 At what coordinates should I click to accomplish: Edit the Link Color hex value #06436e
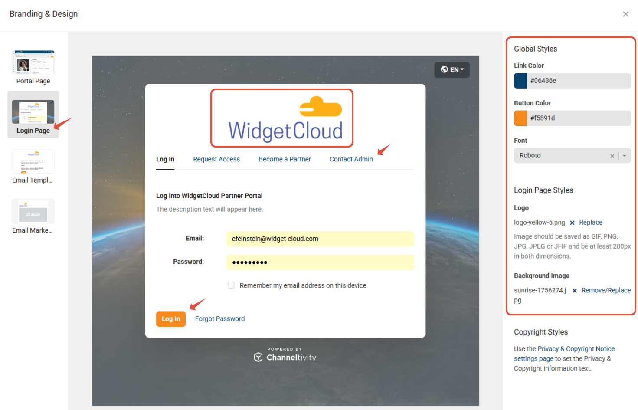click(579, 81)
